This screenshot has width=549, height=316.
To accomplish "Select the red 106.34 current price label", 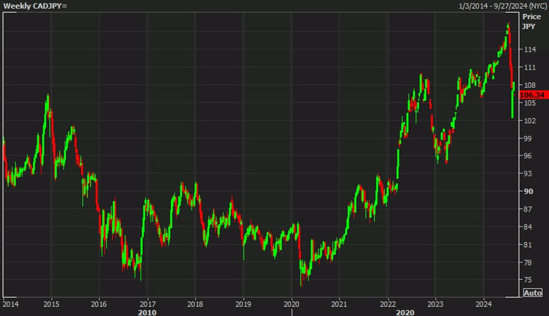I will pyautogui.click(x=533, y=95).
